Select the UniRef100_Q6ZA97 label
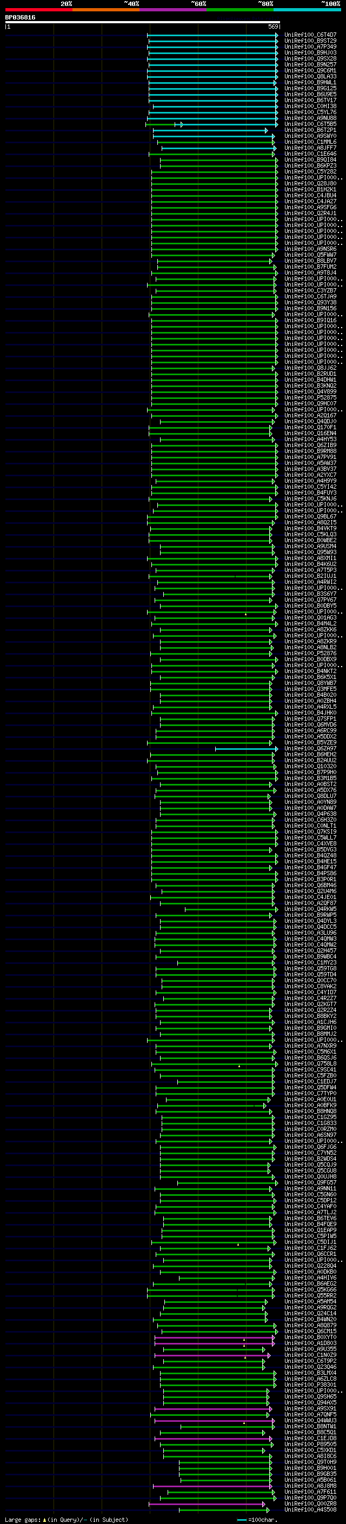The width and height of the screenshot is (346, 1524). [x=310, y=748]
